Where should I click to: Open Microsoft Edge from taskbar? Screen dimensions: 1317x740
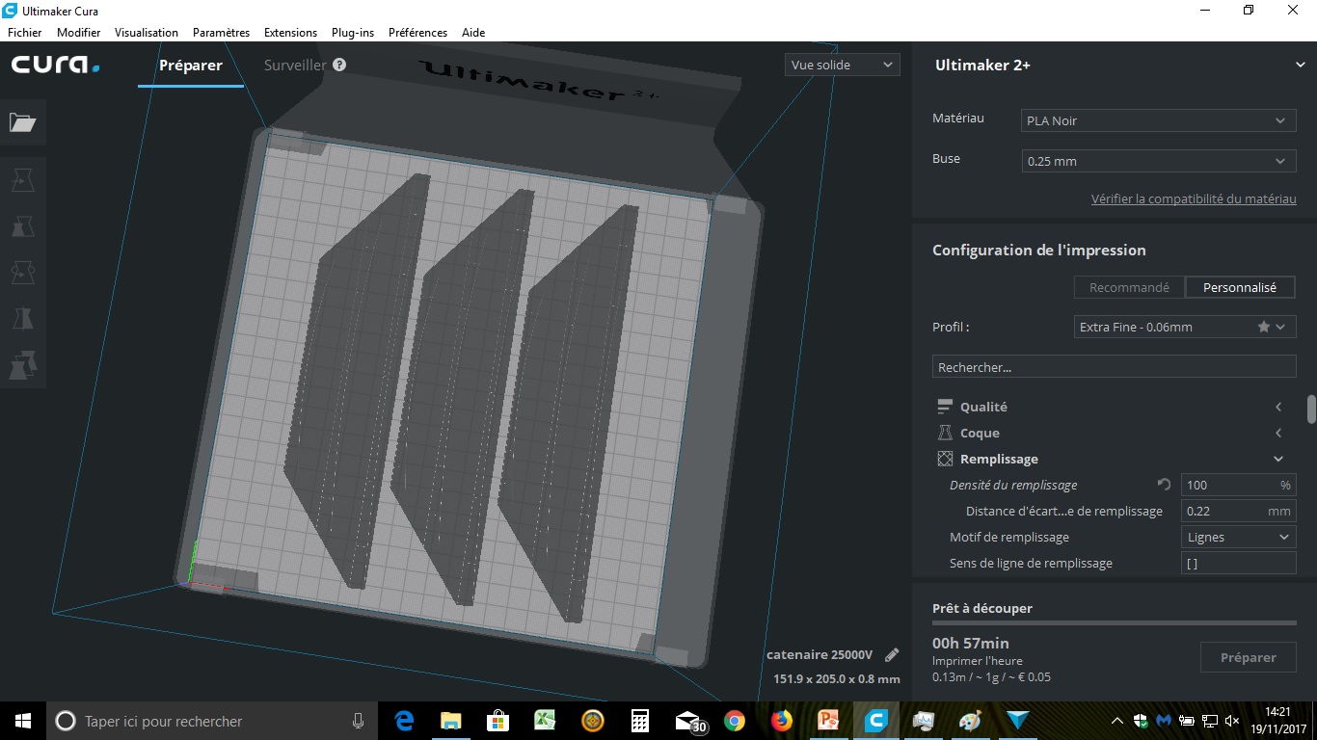(404, 721)
